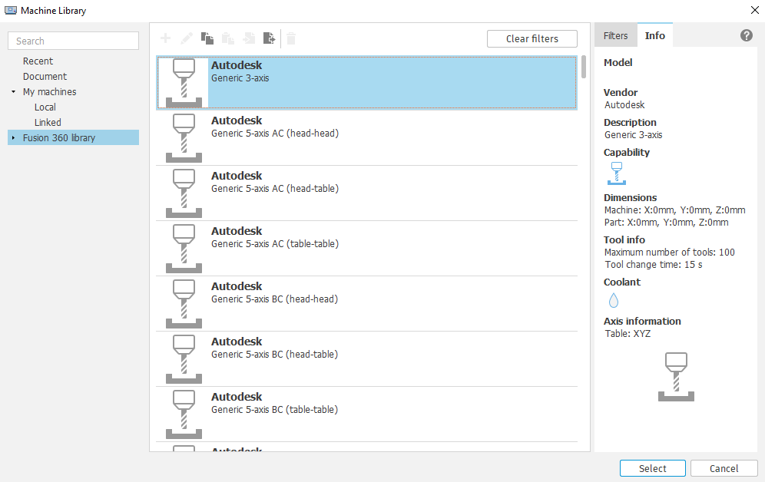765x482 pixels.
Task: Switch to the Filters tab
Action: (x=615, y=35)
